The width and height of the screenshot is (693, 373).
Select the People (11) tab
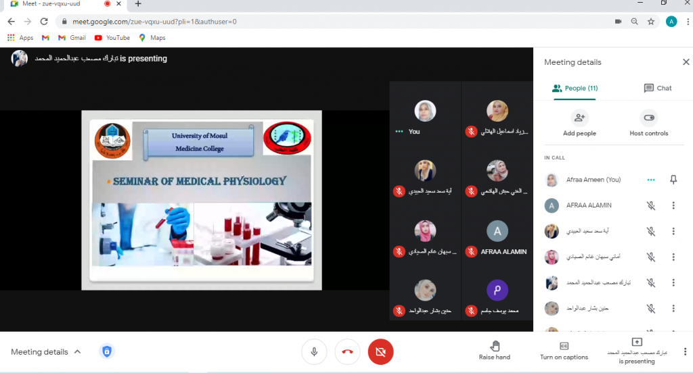point(575,88)
